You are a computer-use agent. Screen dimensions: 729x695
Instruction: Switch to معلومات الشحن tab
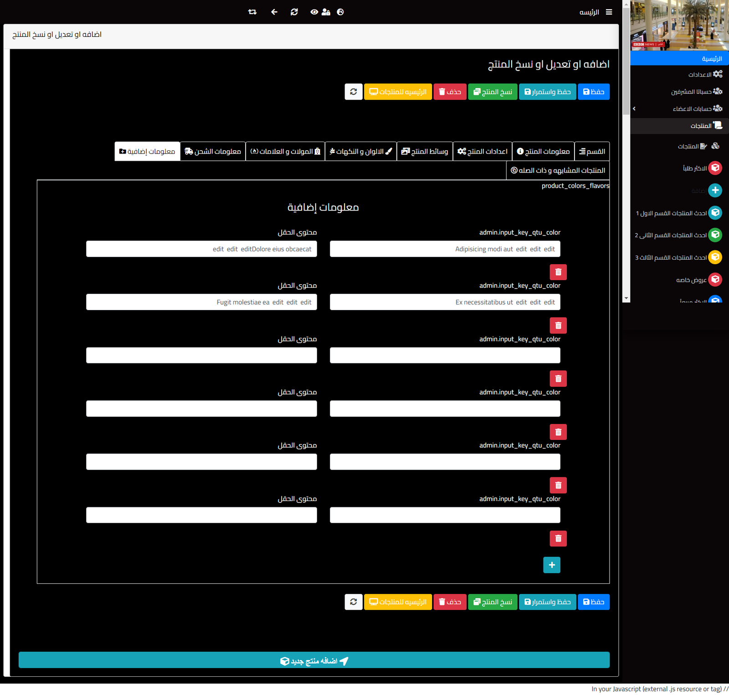pos(213,152)
